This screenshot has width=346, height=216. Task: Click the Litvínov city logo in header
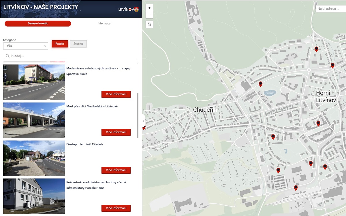coord(128,9)
